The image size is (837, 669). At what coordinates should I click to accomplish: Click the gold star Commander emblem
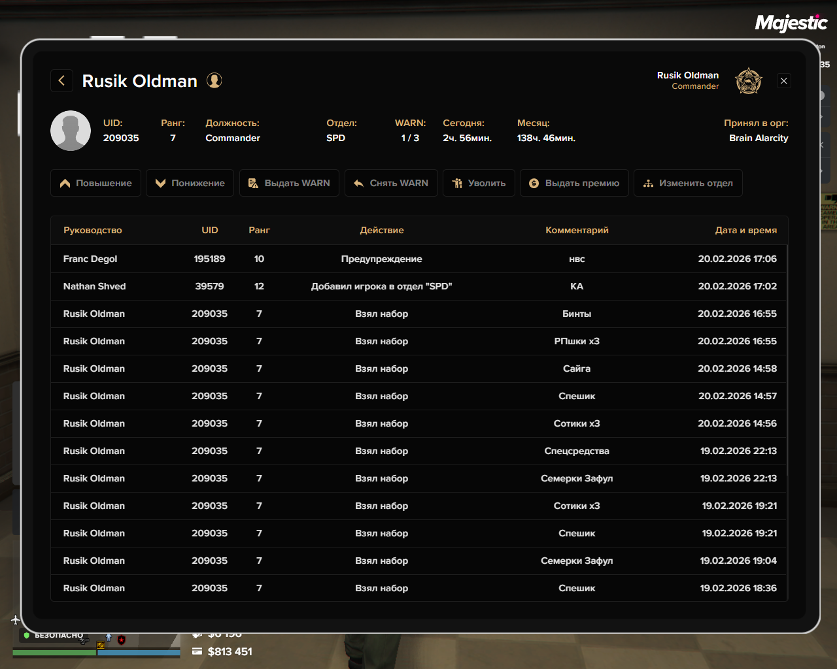[748, 81]
